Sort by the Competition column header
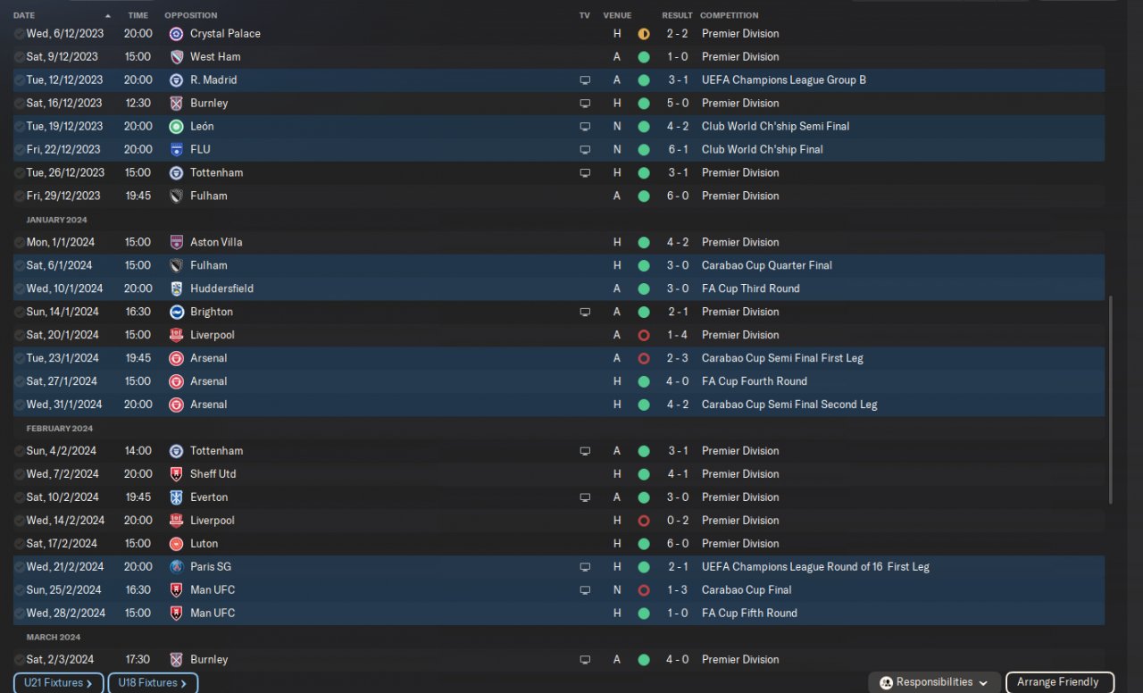 click(x=729, y=15)
